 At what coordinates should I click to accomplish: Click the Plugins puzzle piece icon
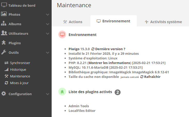click(x=4, y=43)
